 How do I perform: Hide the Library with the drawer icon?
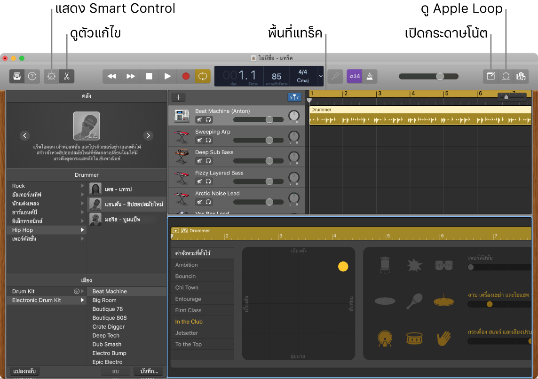click(16, 76)
